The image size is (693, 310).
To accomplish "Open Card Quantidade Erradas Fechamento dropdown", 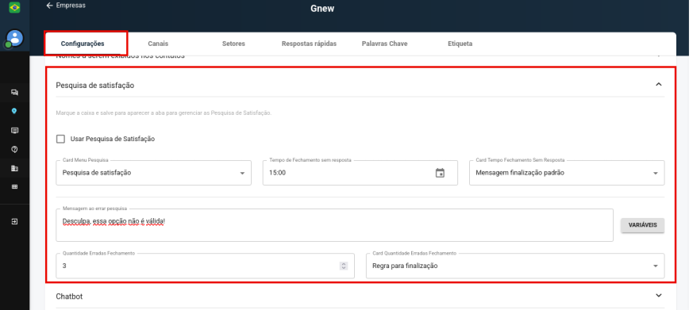I will 515,266.
